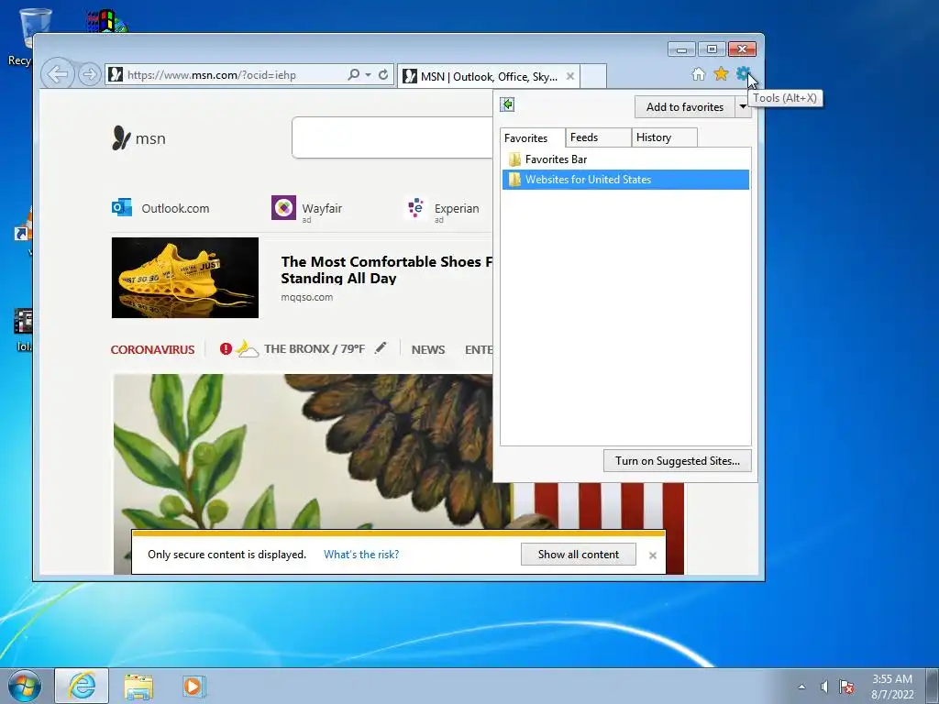The height and width of the screenshot is (704, 939).
Task: Click Internet Explorer taskbar icon
Action: pos(82,686)
